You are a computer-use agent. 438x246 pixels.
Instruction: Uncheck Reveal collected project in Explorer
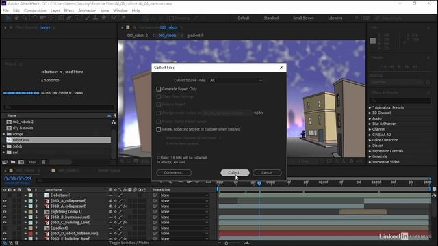pyautogui.click(x=159, y=129)
